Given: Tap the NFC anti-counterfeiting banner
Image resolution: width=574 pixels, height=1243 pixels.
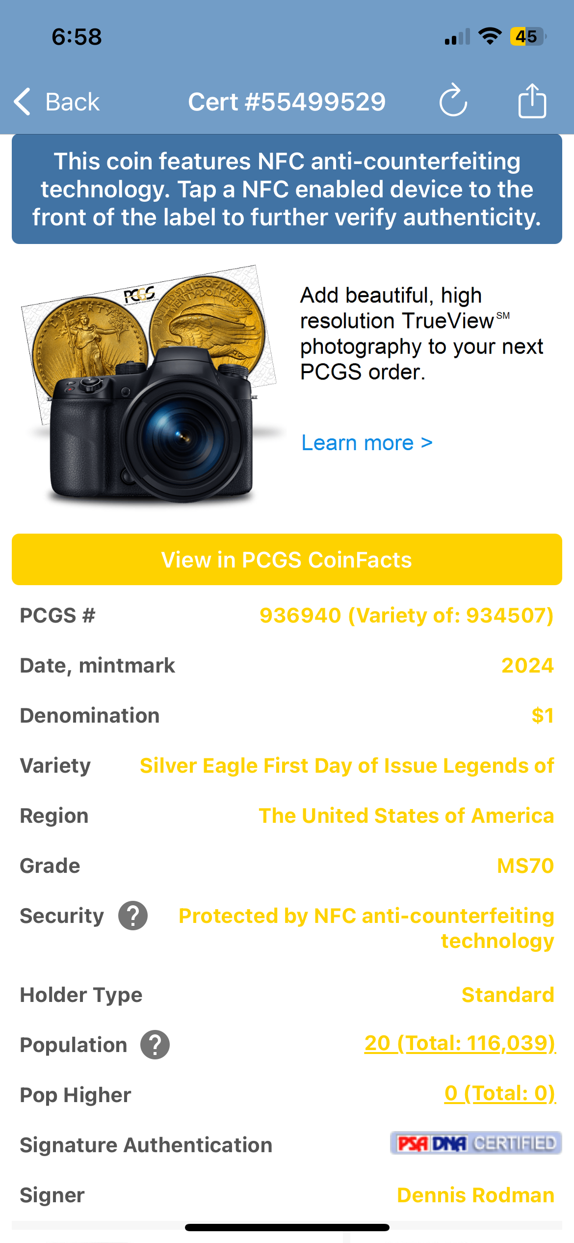Looking at the screenshot, I should click(287, 189).
